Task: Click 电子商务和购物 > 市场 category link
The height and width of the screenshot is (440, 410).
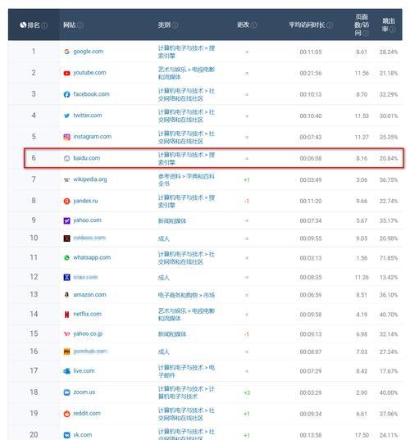Action: [x=186, y=295]
